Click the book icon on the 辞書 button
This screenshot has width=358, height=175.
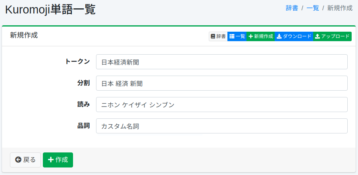[213, 36]
